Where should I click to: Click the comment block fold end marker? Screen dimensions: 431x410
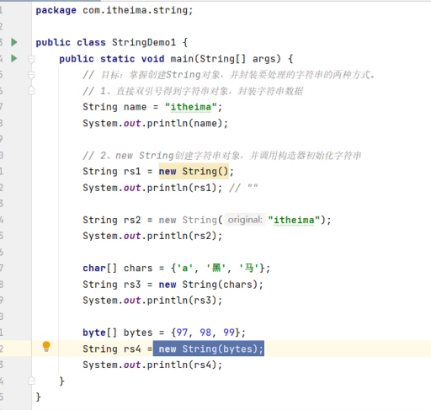(31, 91)
